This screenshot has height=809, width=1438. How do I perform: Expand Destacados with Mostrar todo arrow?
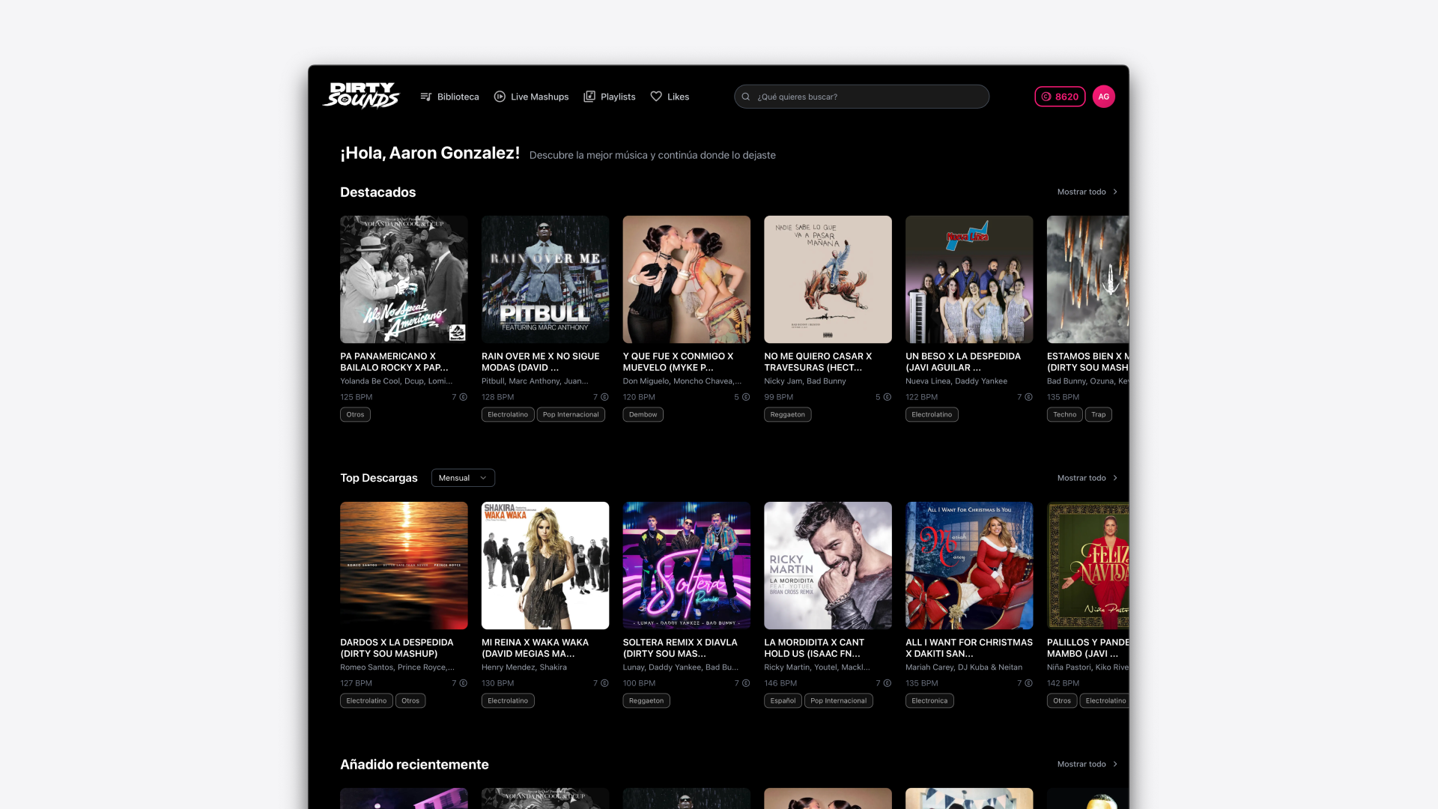1115,192
